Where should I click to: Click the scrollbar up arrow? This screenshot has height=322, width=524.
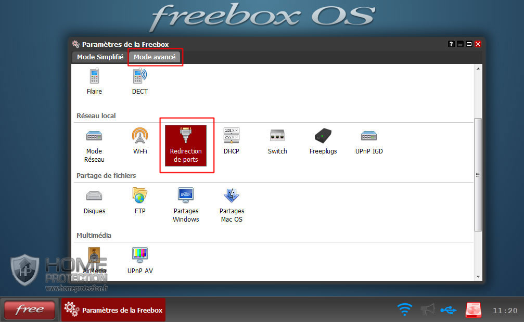[478, 69]
